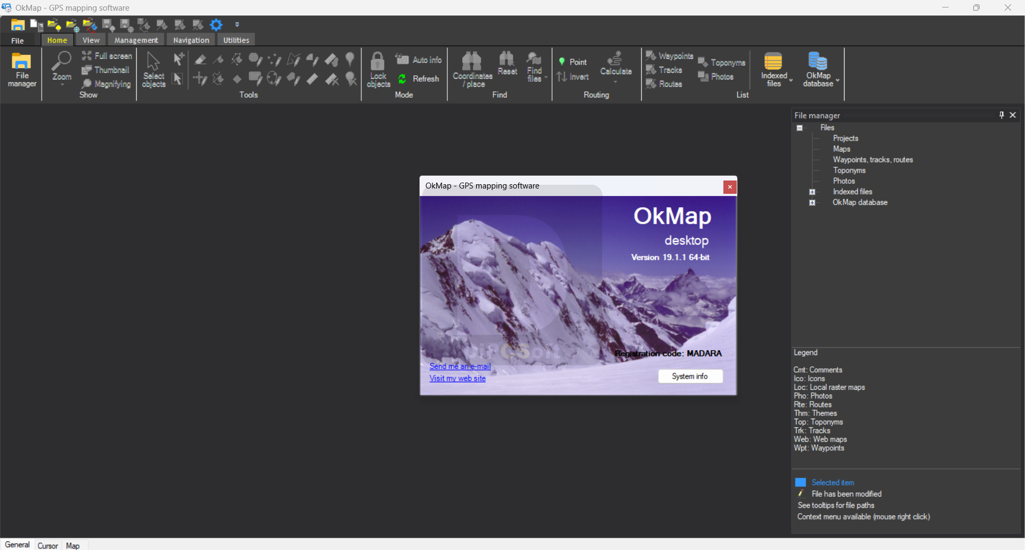Switch to the Navigation ribbon tab
1025x550 pixels.
(x=191, y=40)
